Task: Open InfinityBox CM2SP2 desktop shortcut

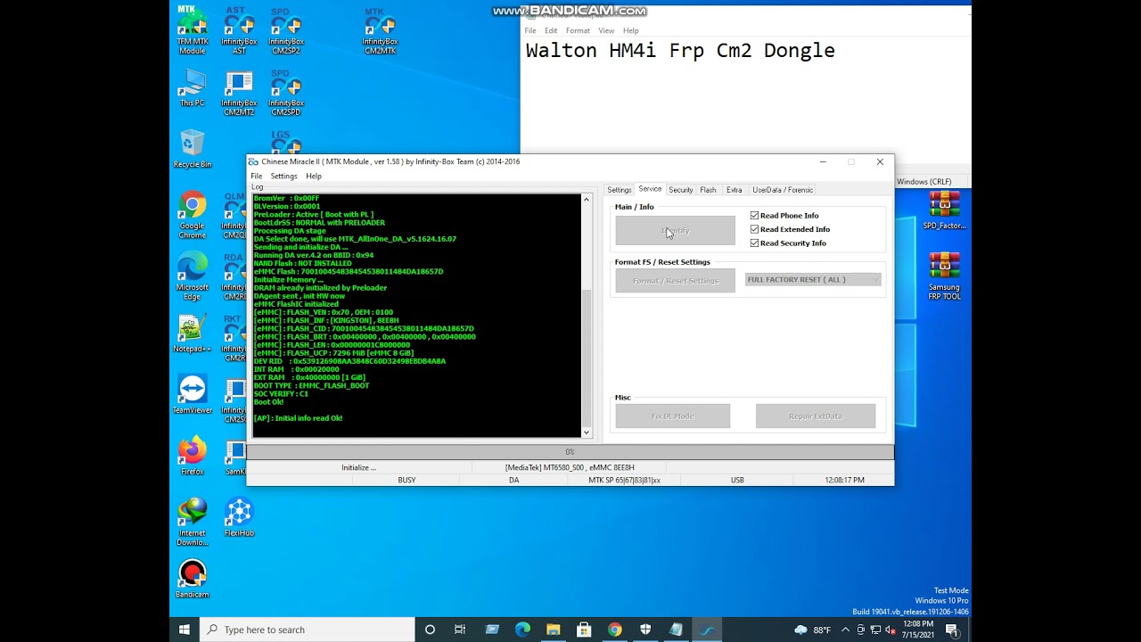Action: pyautogui.click(x=285, y=29)
